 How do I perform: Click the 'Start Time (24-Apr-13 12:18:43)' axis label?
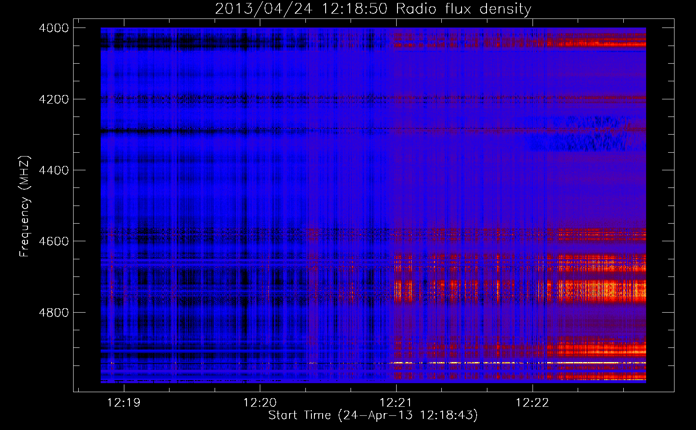pos(373,415)
